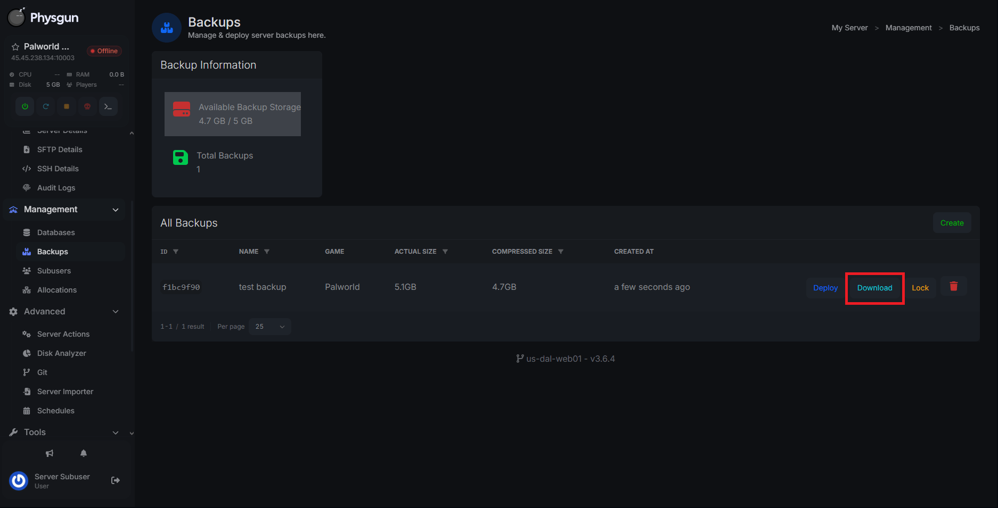Viewport: 998px width, 508px height.
Task: Stop the server using the orange square icon
Action: pyautogui.click(x=67, y=106)
